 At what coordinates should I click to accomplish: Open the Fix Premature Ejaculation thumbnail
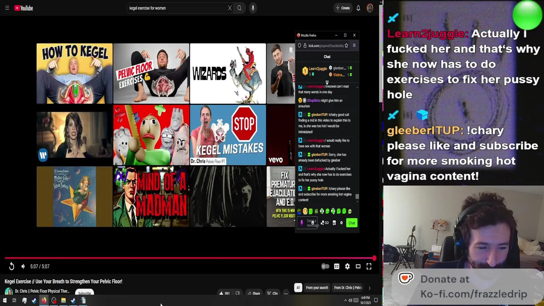coord(281,197)
